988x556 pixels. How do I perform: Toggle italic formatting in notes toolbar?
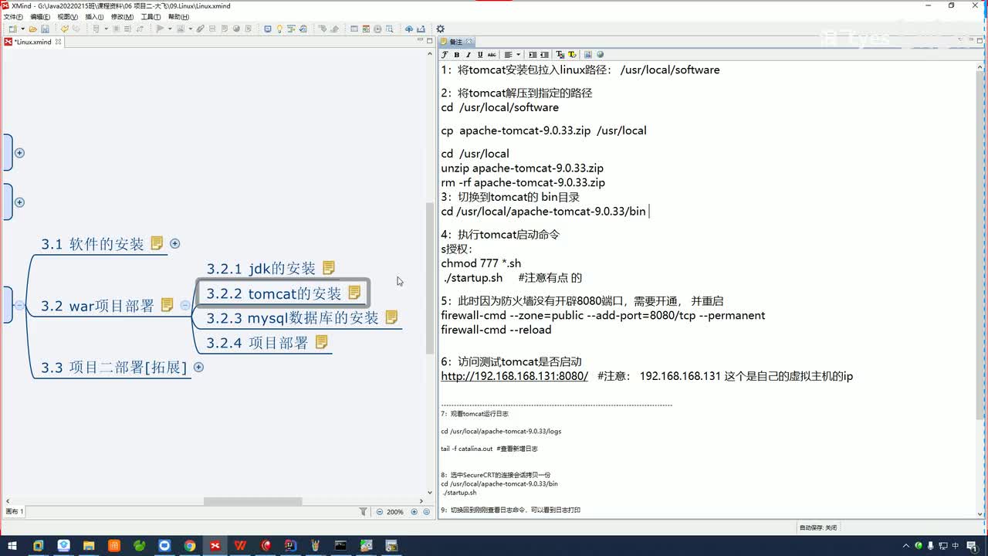point(468,55)
